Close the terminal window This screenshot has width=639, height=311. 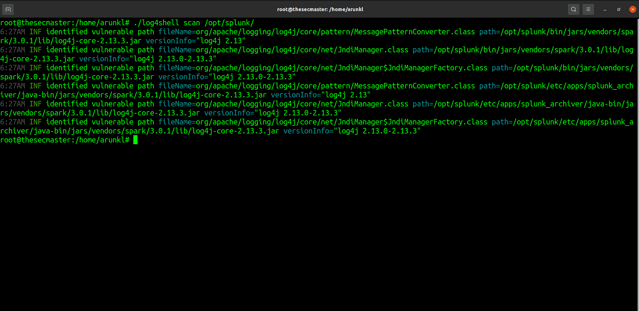click(x=632, y=9)
